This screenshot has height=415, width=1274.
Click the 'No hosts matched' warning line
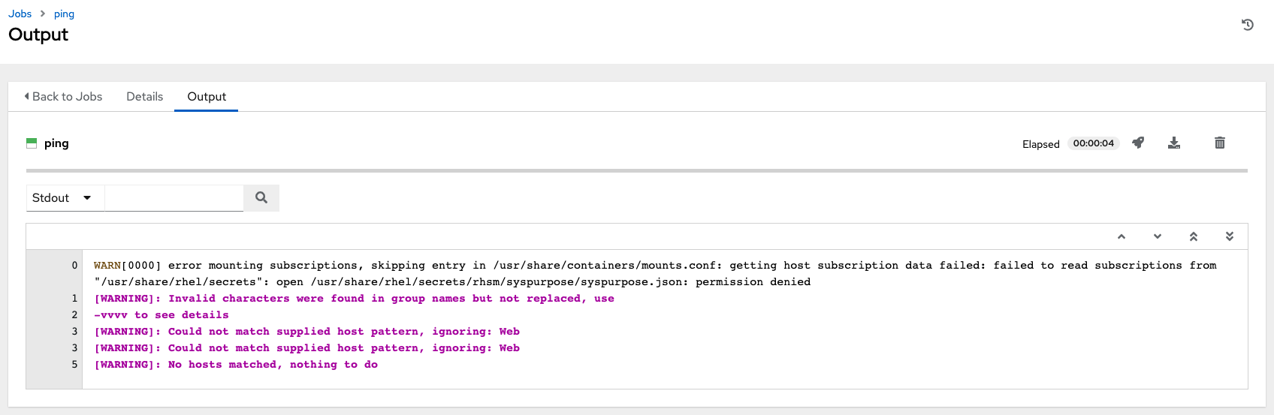click(x=236, y=365)
